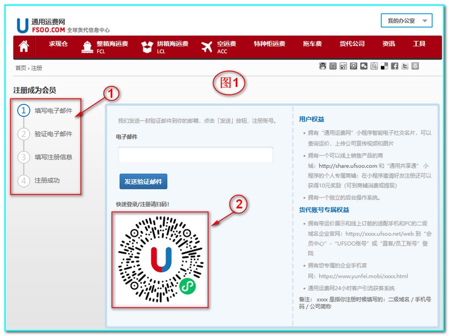Go to the 空运费 ACC section
This screenshot has height=336, width=449.
coord(219,47)
